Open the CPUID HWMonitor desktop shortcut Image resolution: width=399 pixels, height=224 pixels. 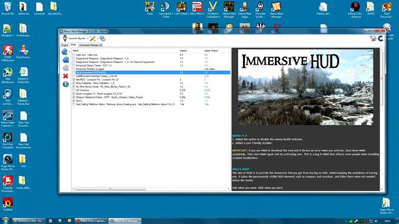tap(7, 54)
